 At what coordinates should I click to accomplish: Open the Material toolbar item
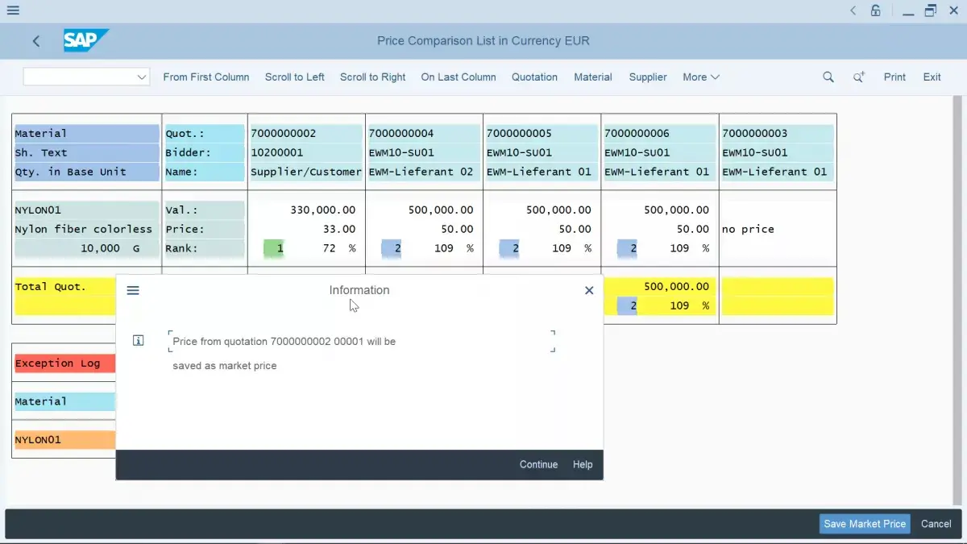pyautogui.click(x=593, y=77)
